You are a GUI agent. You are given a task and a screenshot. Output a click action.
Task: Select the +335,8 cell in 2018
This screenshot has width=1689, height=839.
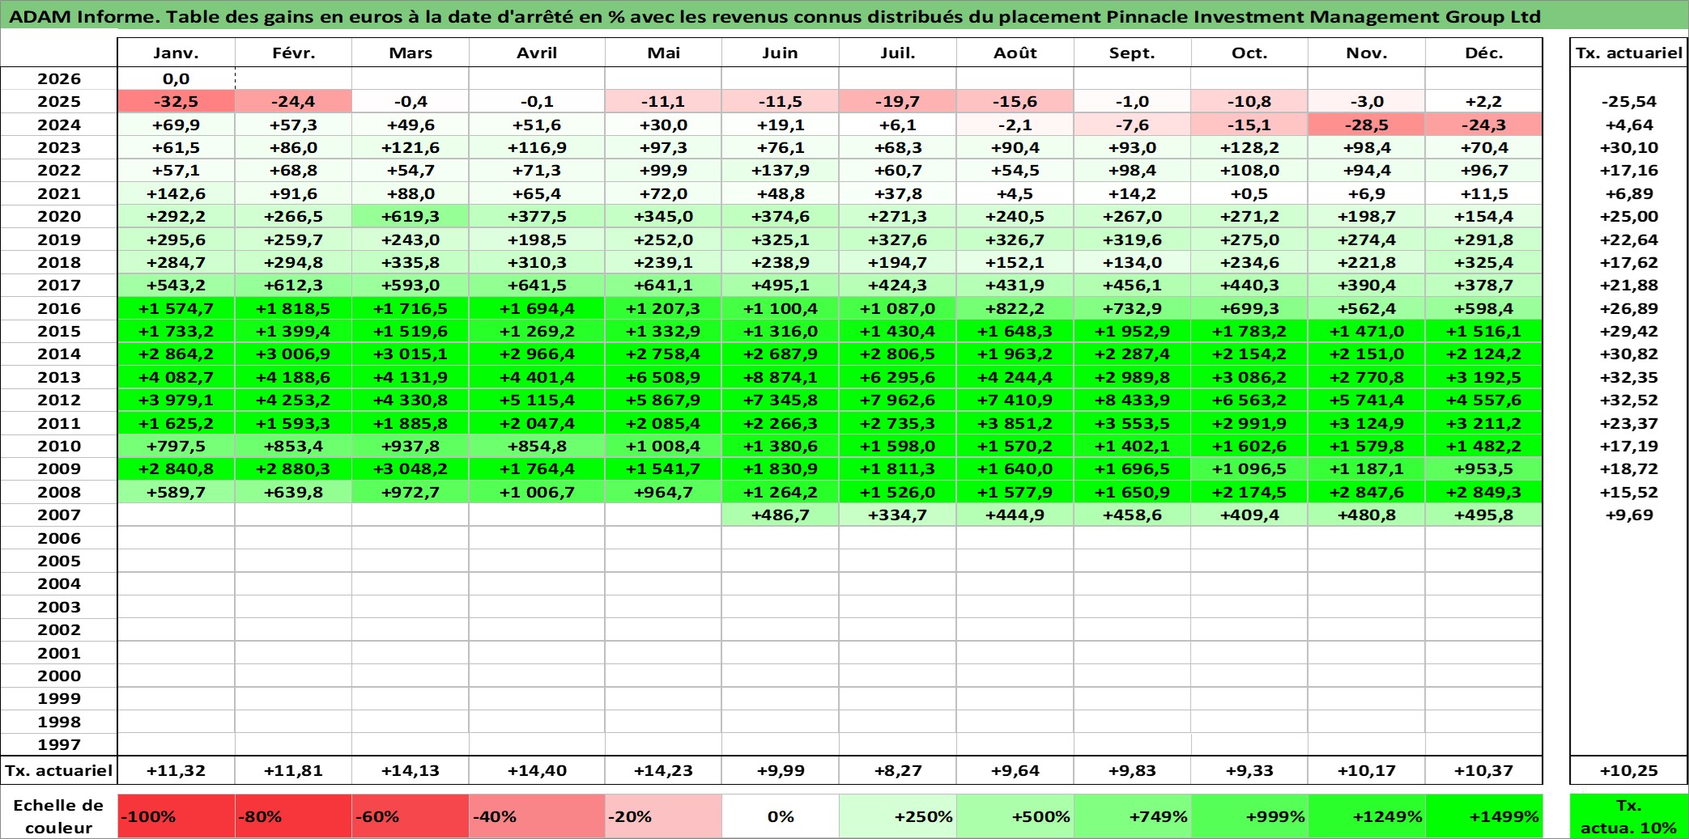coord(411,262)
